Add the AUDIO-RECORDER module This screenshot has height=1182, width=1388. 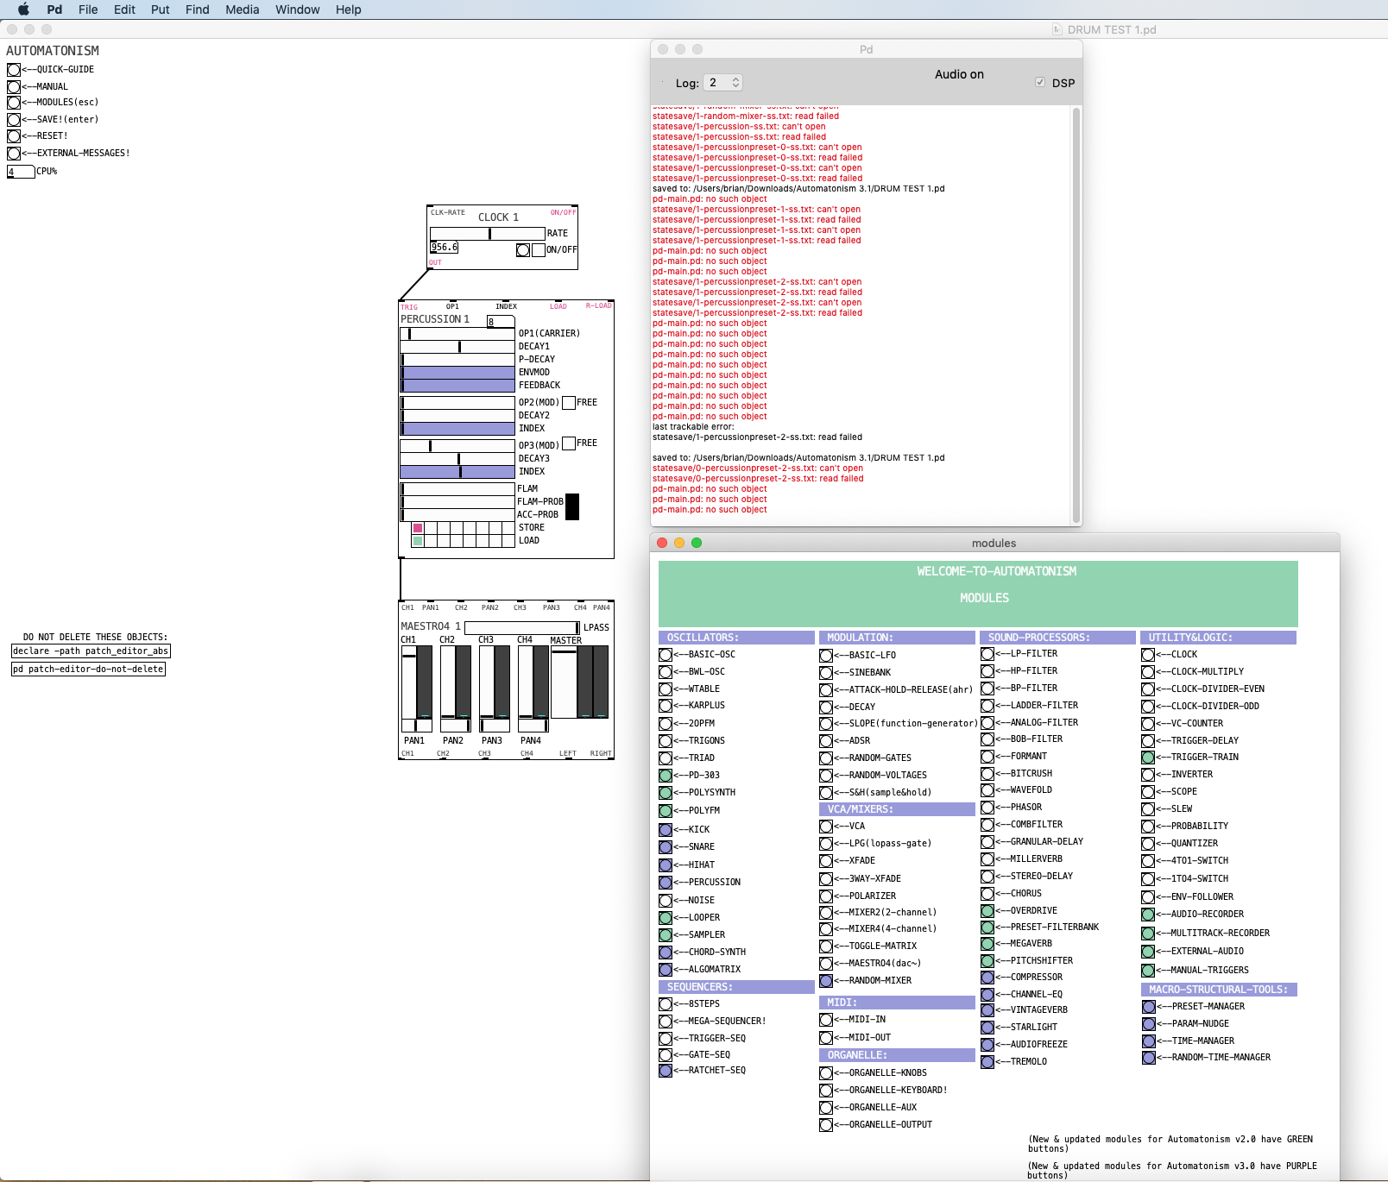(x=1148, y=915)
